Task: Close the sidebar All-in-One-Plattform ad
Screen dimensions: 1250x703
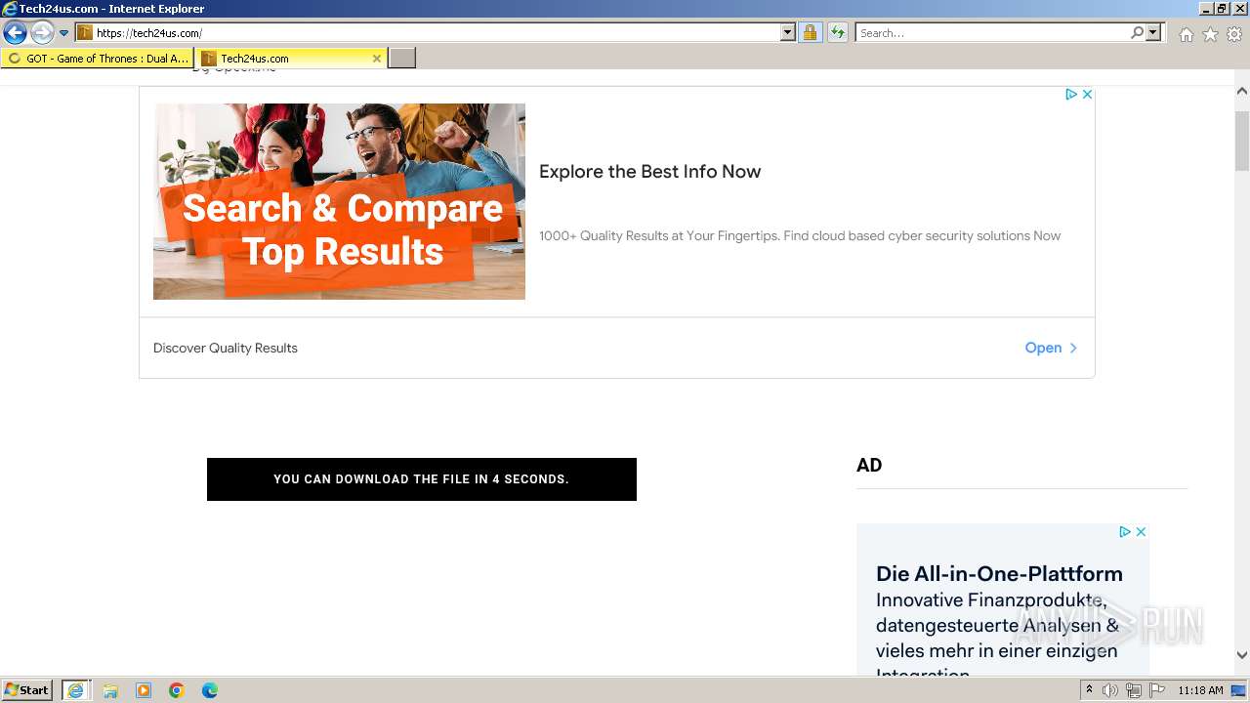Action: pyautogui.click(x=1141, y=532)
